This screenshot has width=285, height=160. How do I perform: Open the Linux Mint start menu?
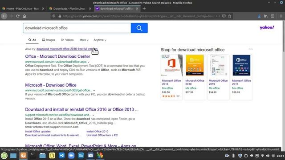[4, 156]
